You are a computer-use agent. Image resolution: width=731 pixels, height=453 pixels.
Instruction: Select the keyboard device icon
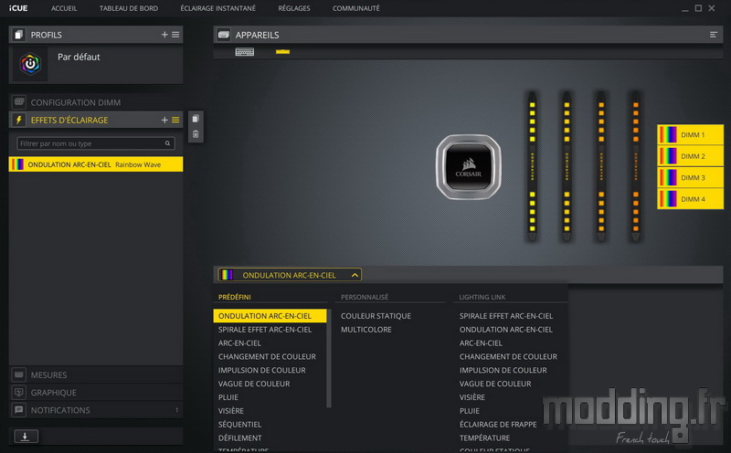point(245,52)
